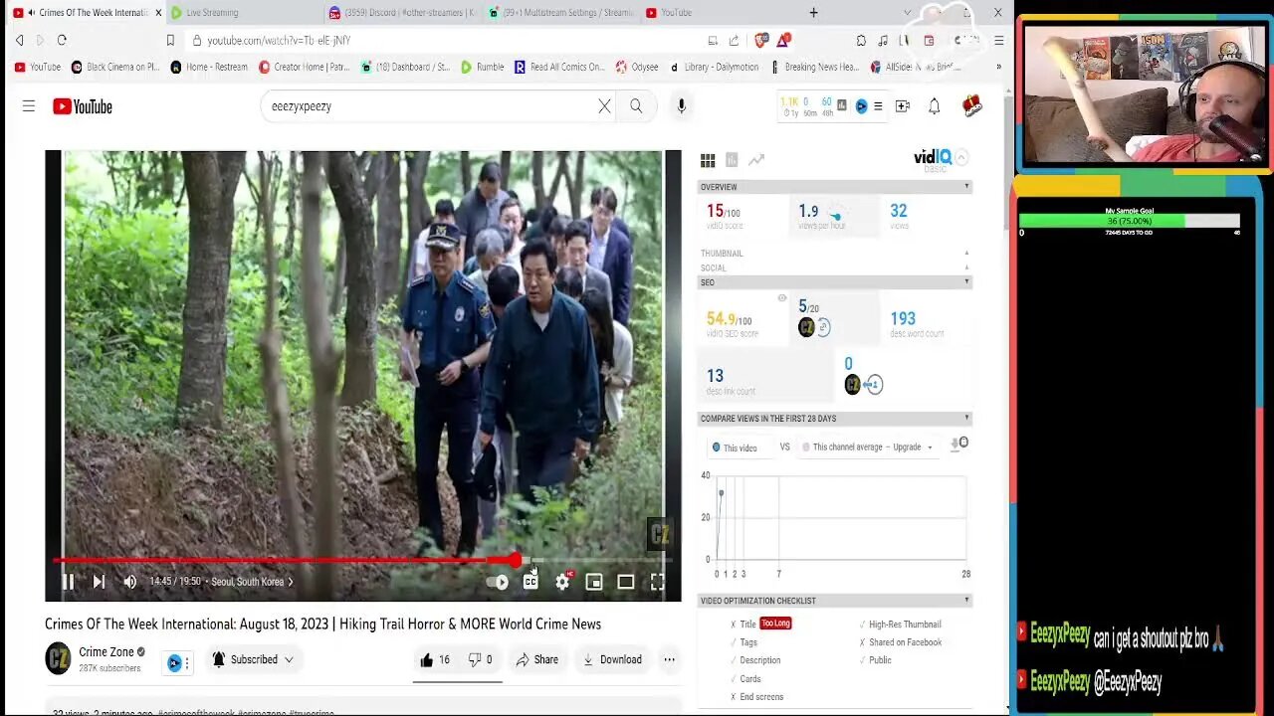
Task: Seek on the red video progress bar
Action: 363,561
